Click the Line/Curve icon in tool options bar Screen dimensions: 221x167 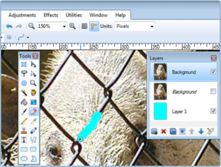coord(21,37)
